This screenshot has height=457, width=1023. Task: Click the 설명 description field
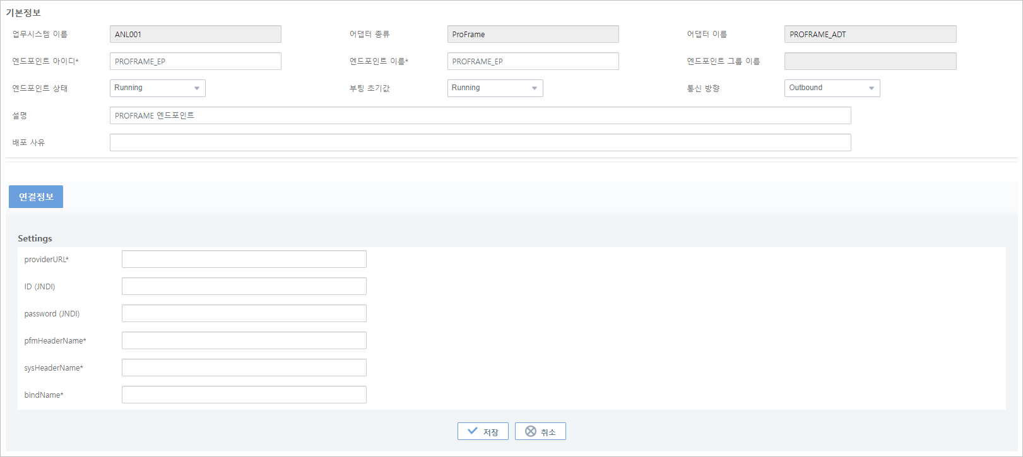click(x=480, y=115)
